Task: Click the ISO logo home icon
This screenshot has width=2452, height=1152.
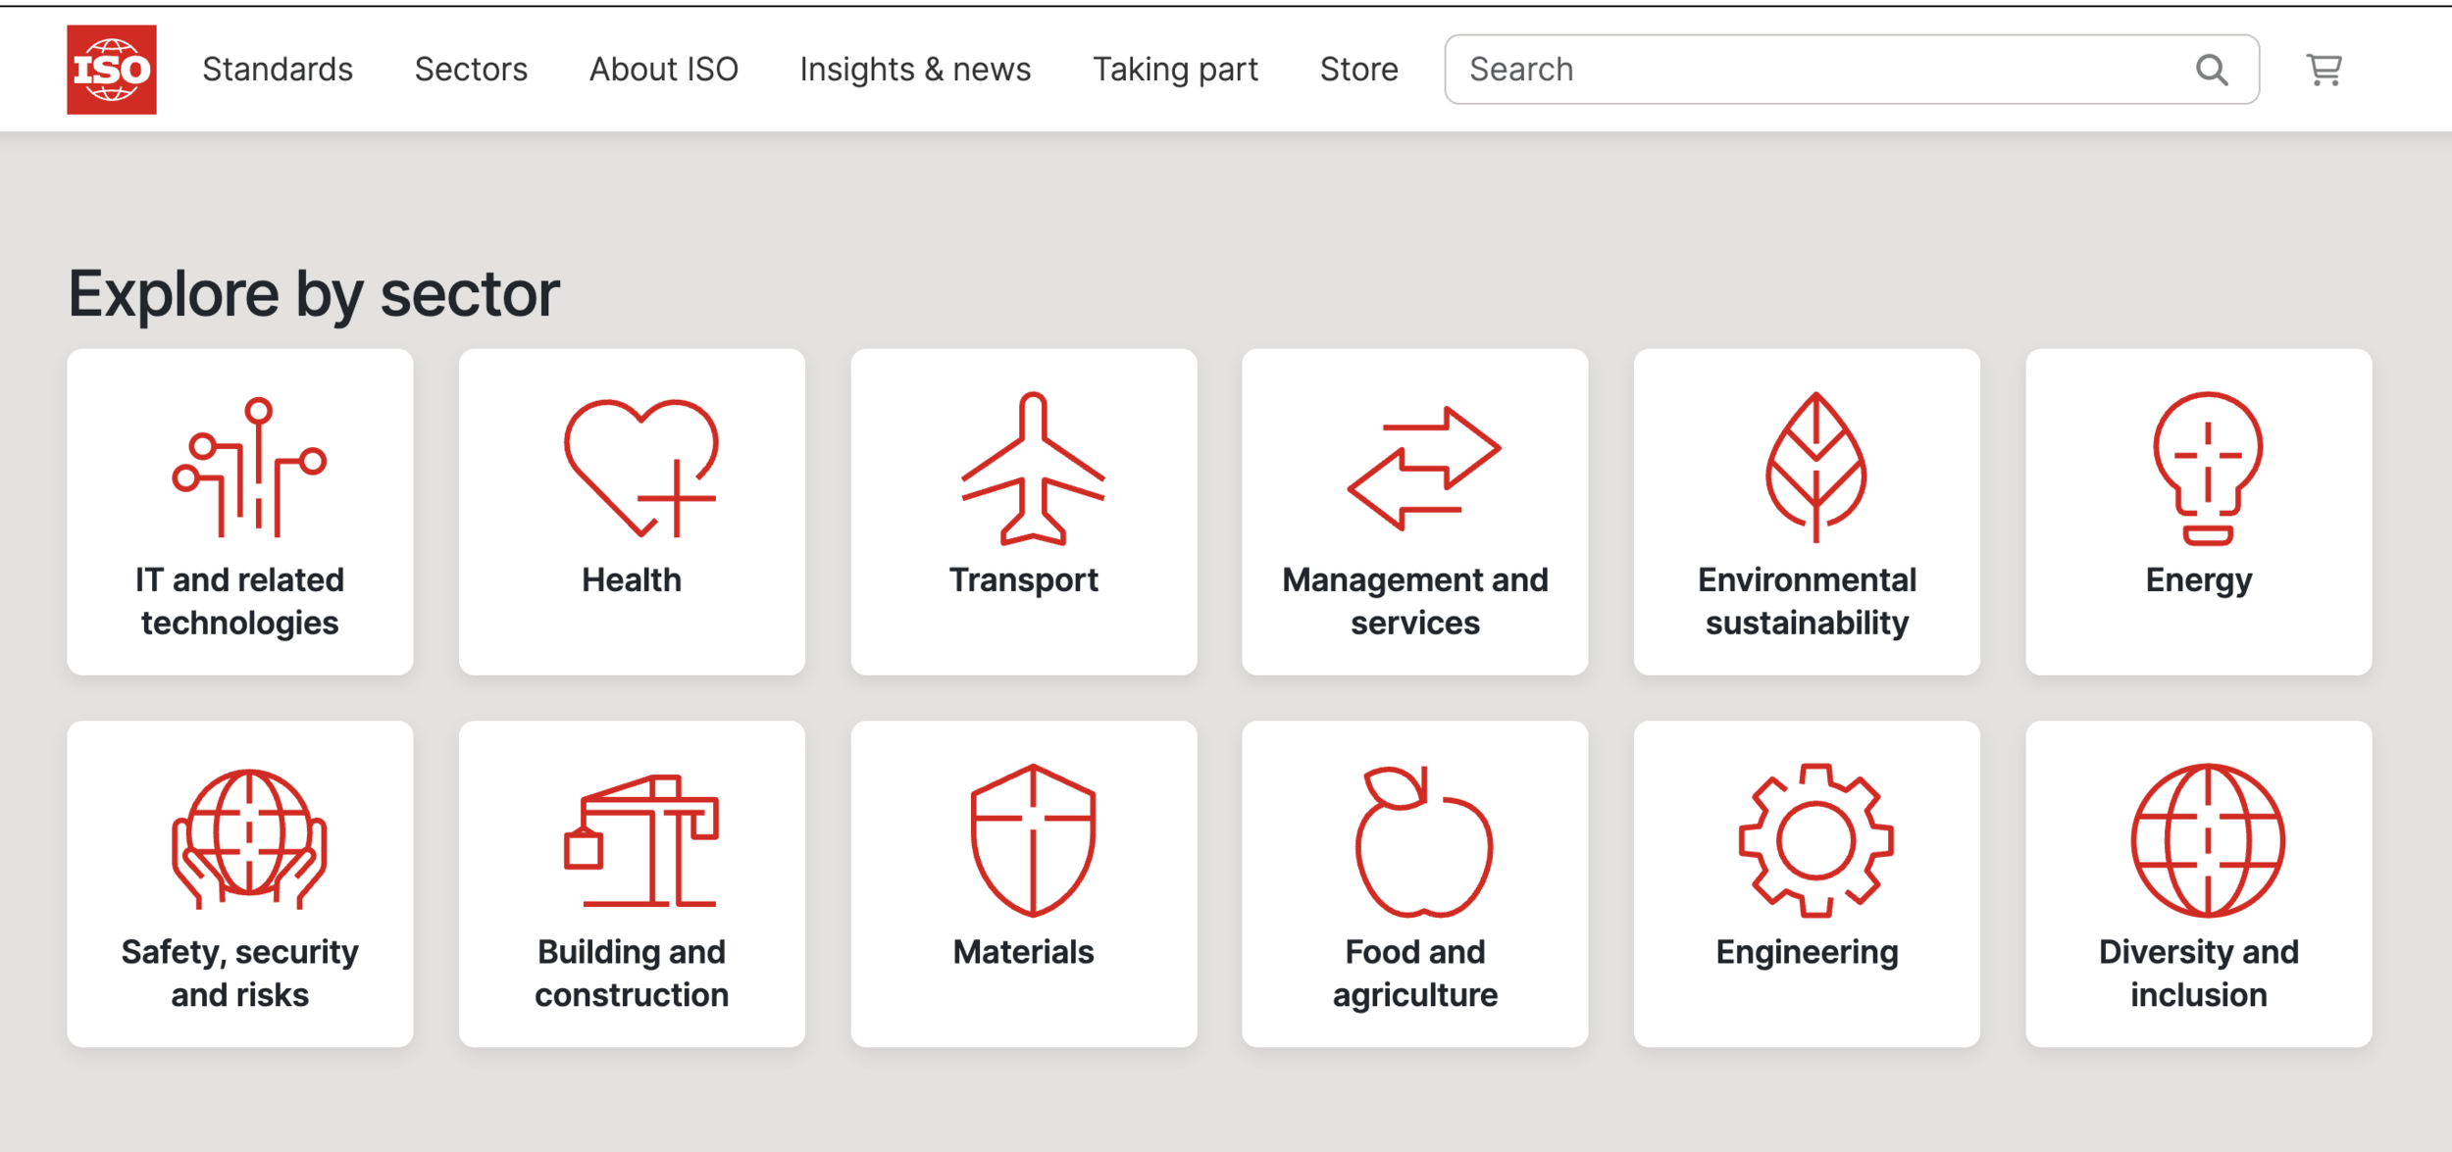Action: click(111, 70)
